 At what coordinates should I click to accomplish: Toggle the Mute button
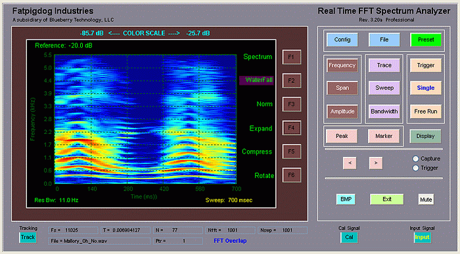tap(426, 200)
